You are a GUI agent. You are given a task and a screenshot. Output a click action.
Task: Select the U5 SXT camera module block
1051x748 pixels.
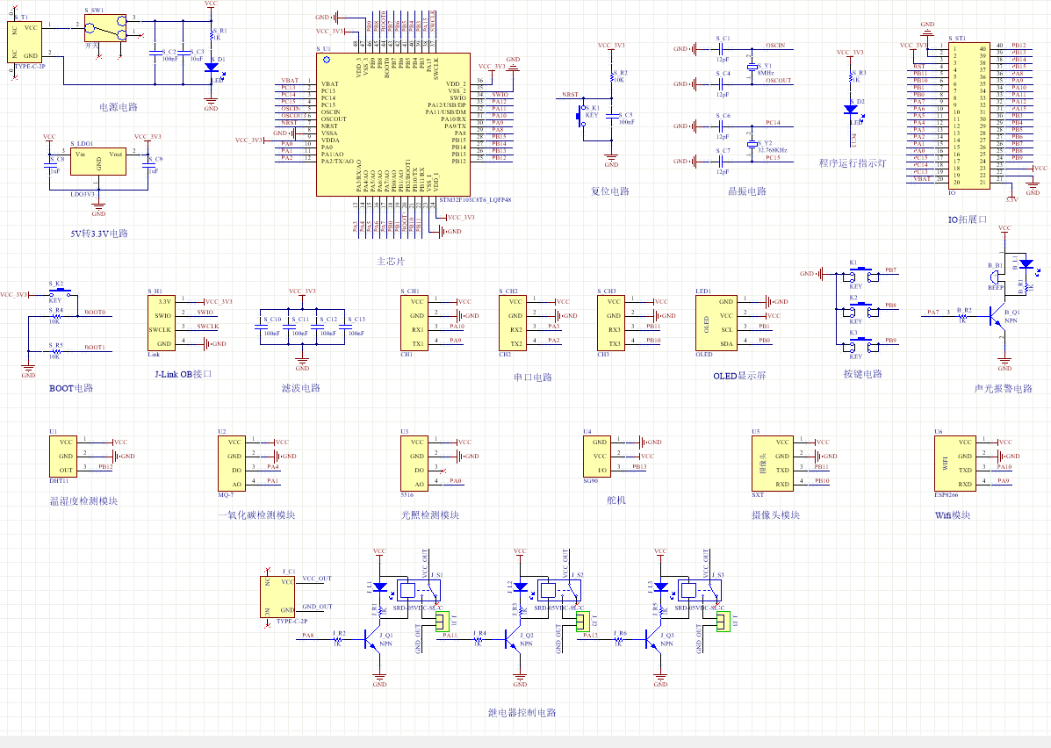773,464
